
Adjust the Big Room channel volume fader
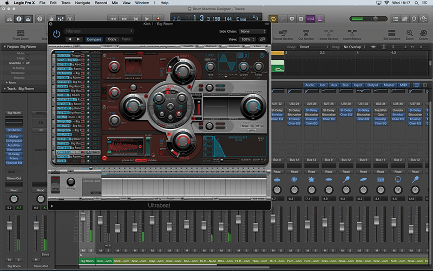click(9, 226)
